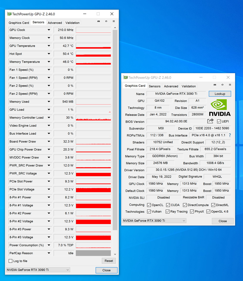243x281 pixels.
Task: Click the NVIDIA logo image
Action: (220, 108)
